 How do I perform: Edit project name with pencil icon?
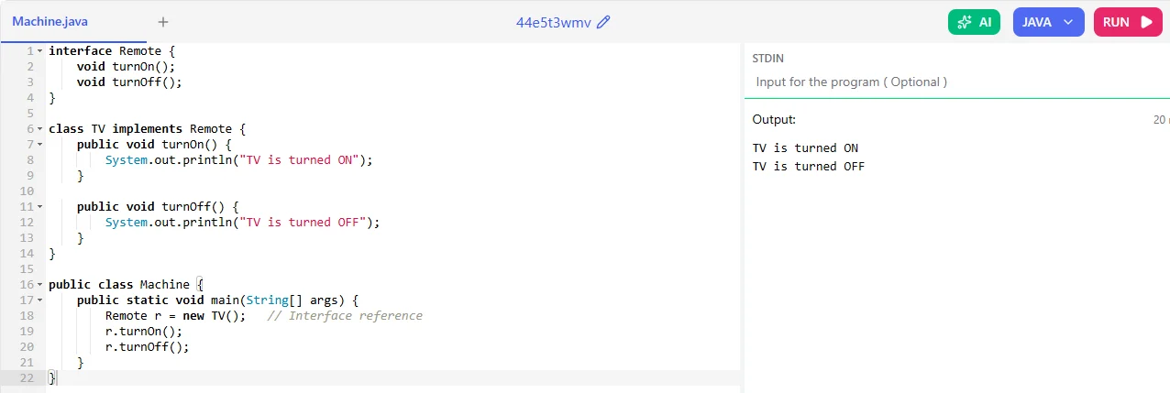click(603, 22)
